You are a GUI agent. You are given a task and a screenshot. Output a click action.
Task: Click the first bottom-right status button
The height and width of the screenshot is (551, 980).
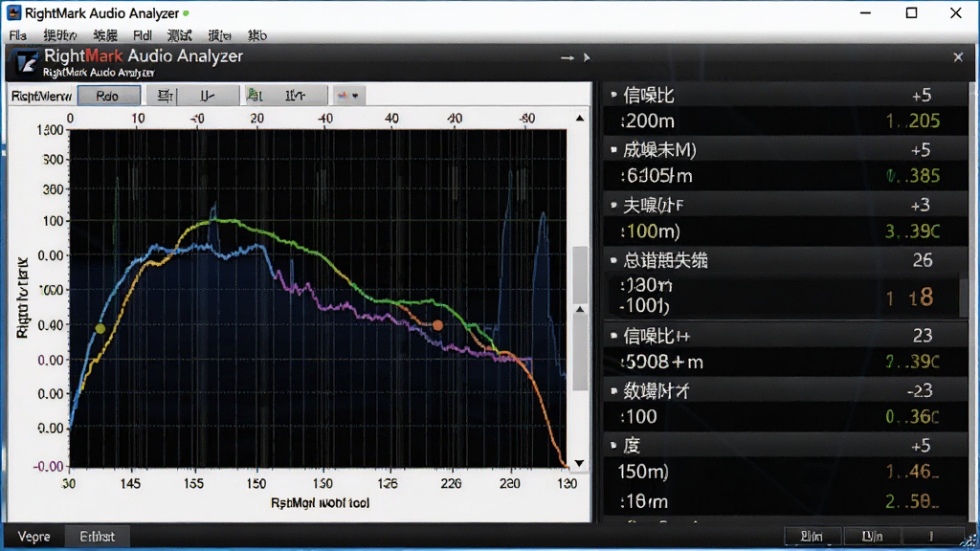click(812, 536)
